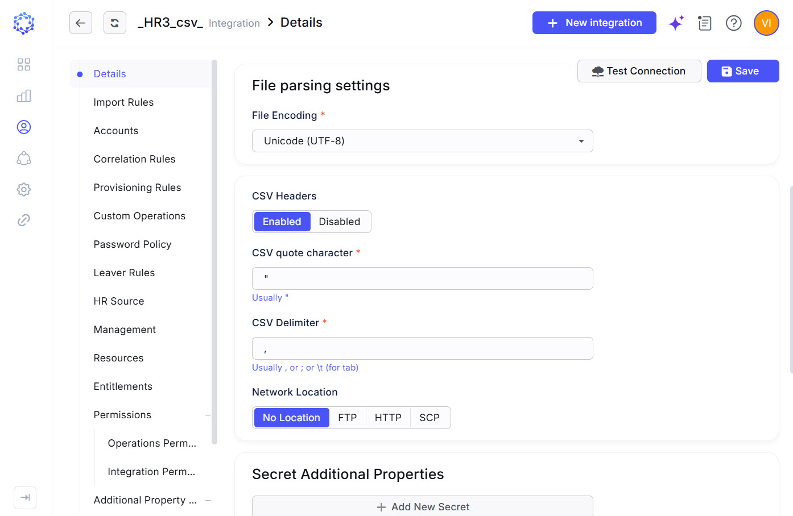793x516 pixels.
Task: Open the task list icon in header
Action: 705,23
